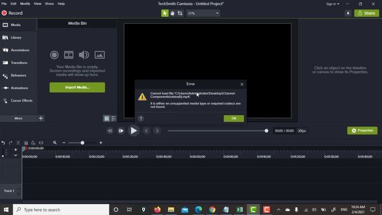Open the Animations tab
Viewport: 382px width, 215px height.
[19, 88]
